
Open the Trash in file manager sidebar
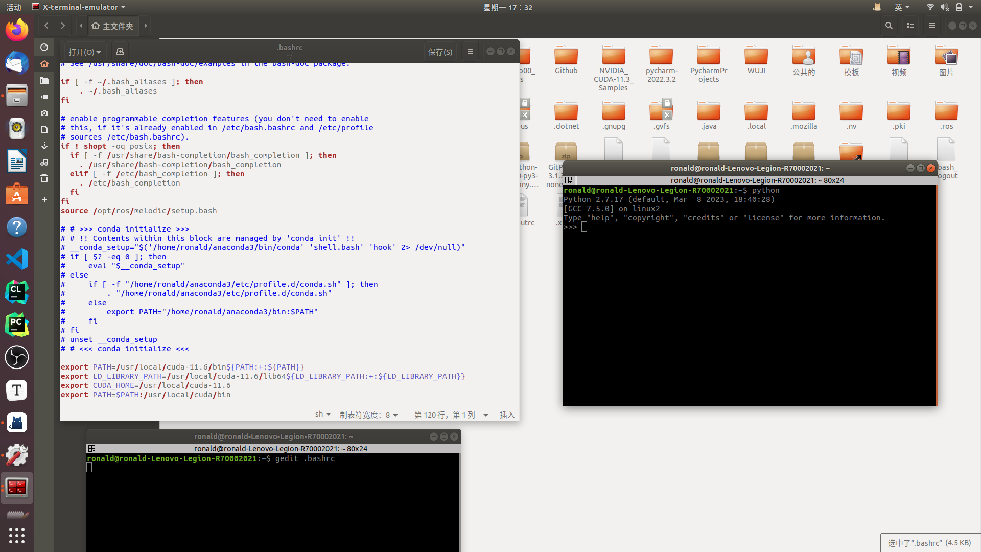[44, 178]
